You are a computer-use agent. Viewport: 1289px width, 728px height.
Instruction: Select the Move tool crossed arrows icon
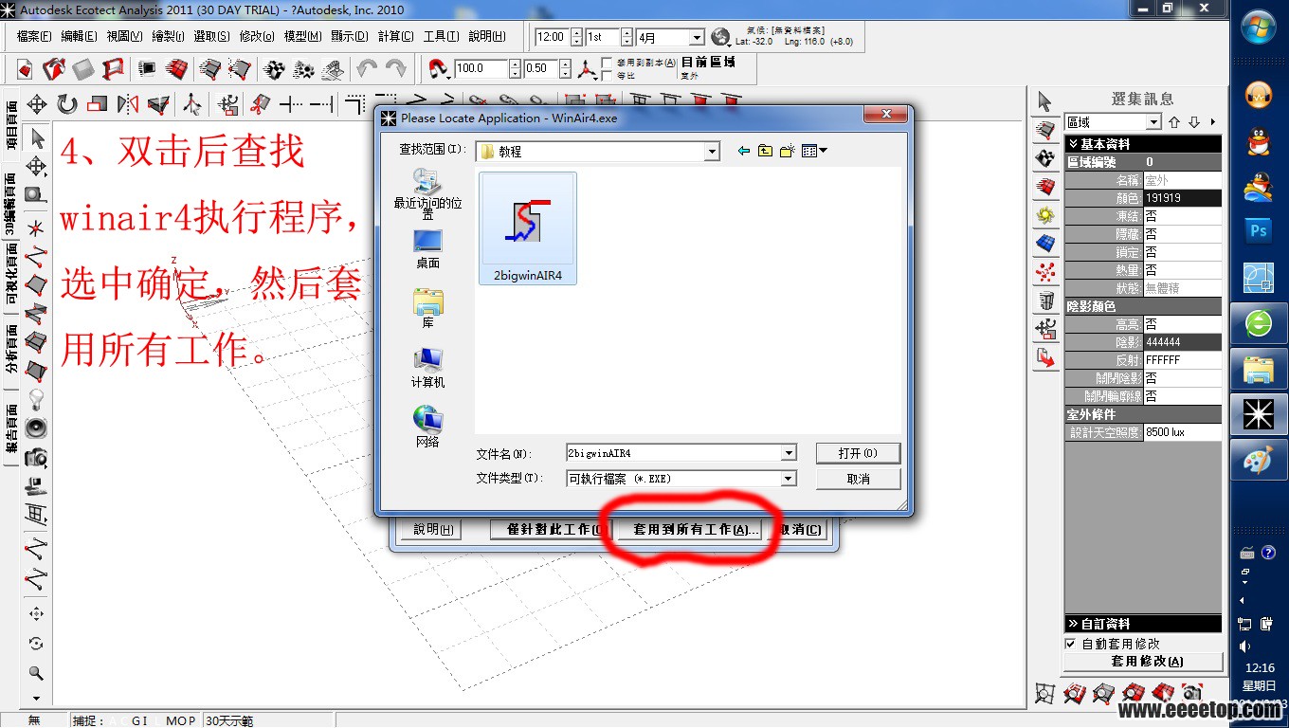[x=36, y=104]
